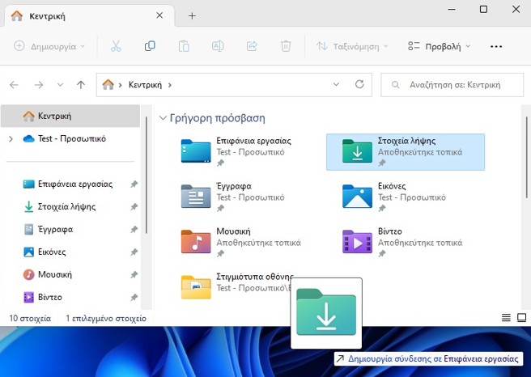Open the three-dot more options menu
The height and width of the screenshot is (377, 531).
pos(496,46)
